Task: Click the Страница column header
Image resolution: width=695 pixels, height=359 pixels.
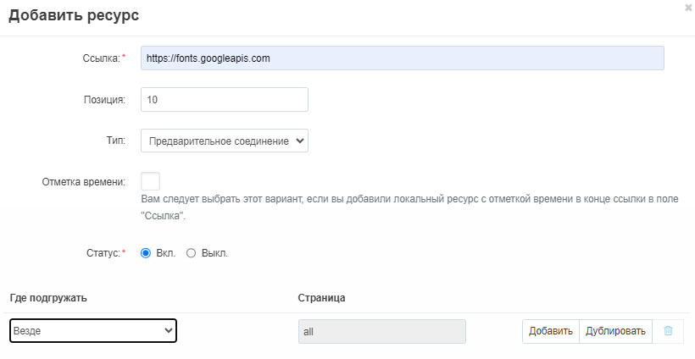Action: (x=321, y=298)
